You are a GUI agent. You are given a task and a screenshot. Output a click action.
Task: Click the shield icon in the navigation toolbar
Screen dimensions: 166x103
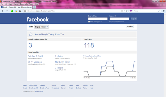[16, 11]
